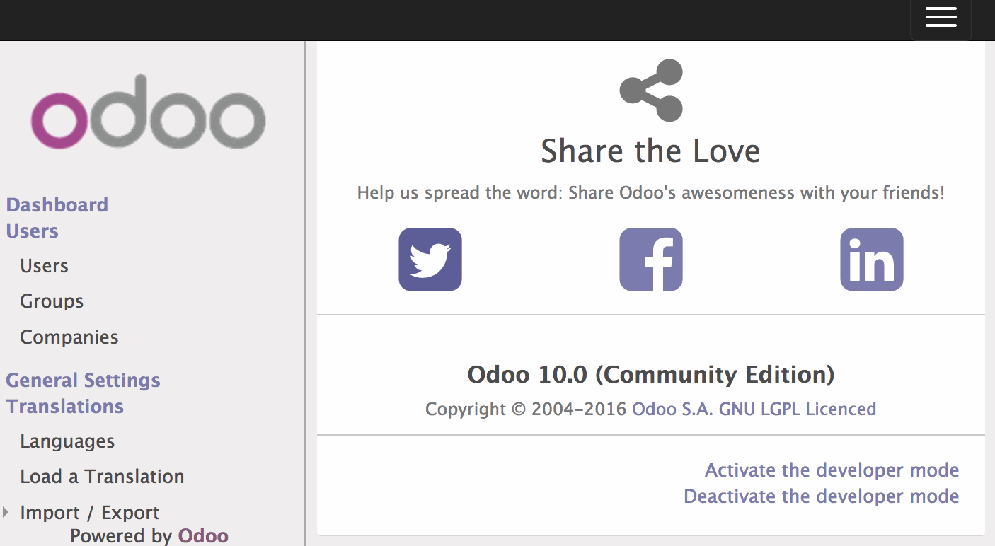Viewport: 995px width, 546px height.
Task: Open the Companies menu item
Action: tap(69, 337)
